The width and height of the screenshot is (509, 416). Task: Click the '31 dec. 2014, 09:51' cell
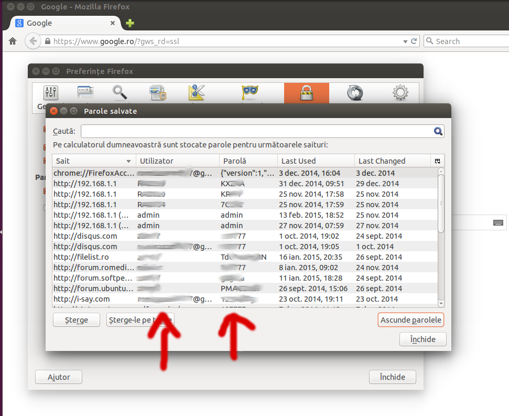(x=311, y=184)
